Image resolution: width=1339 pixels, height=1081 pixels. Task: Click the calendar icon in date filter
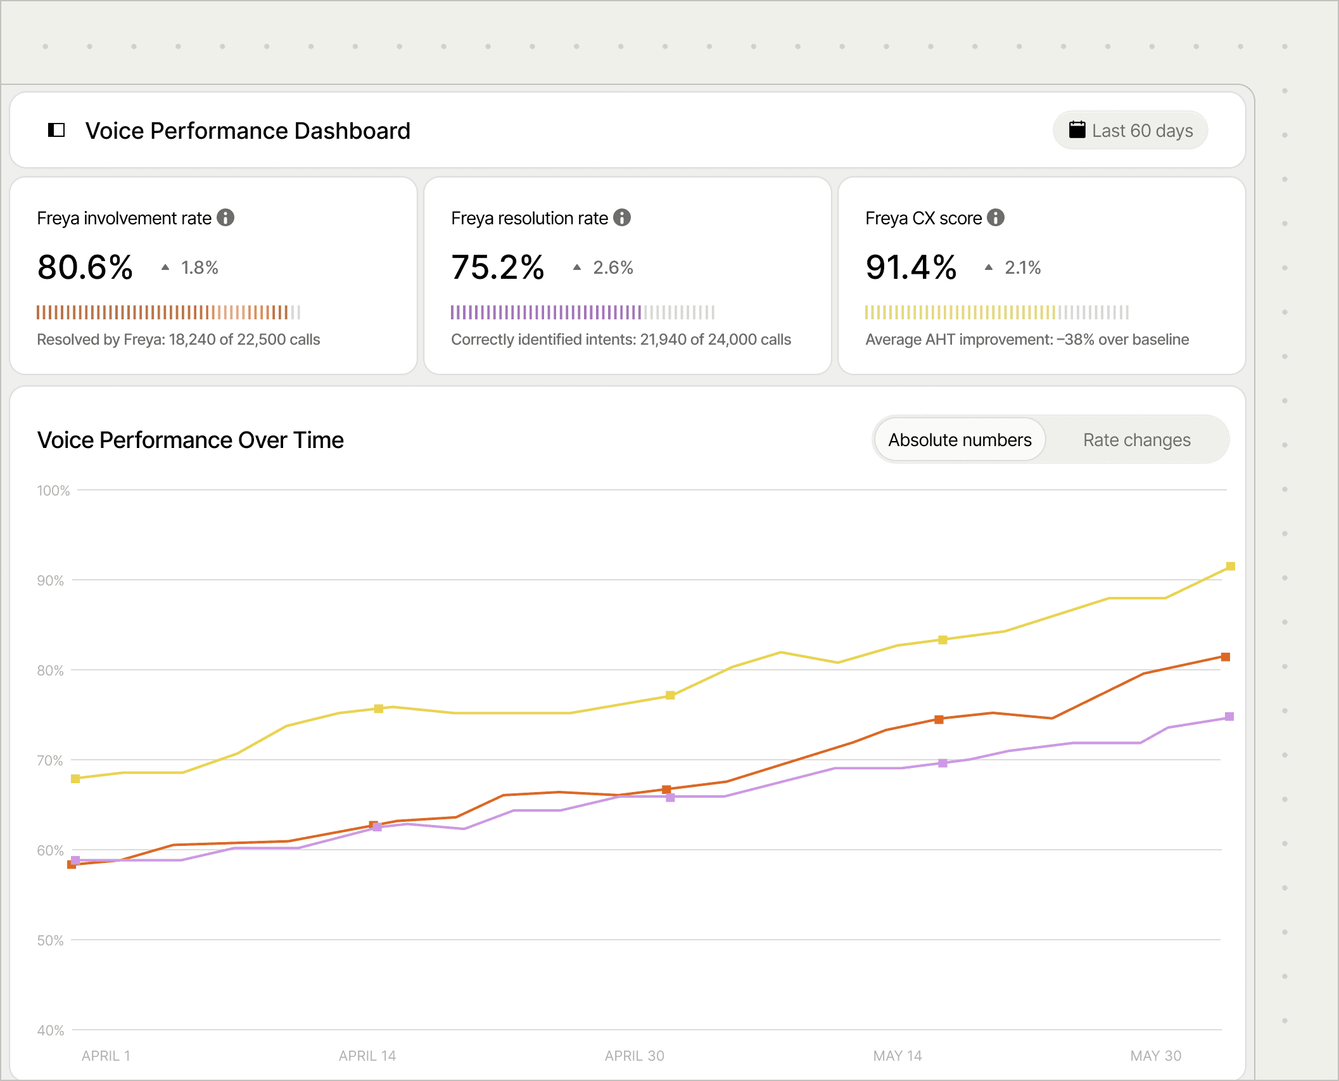click(x=1077, y=130)
